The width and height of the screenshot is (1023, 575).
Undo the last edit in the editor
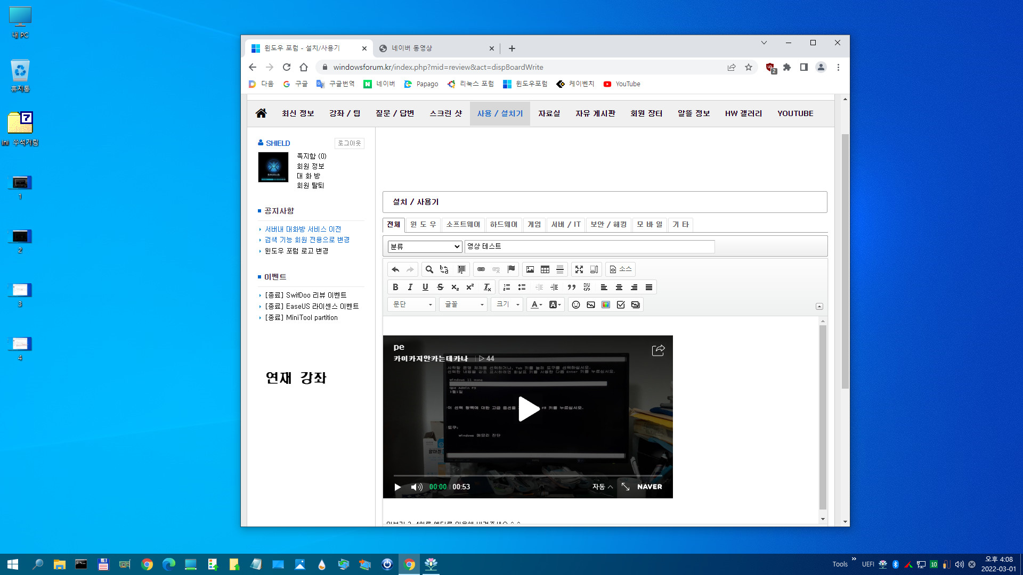pyautogui.click(x=395, y=269)
